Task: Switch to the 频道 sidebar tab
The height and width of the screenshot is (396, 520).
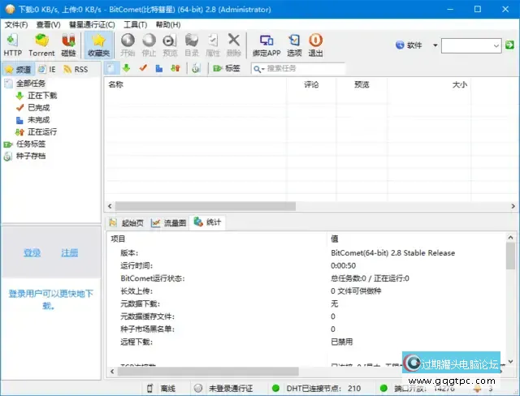Action: (18, 69)
